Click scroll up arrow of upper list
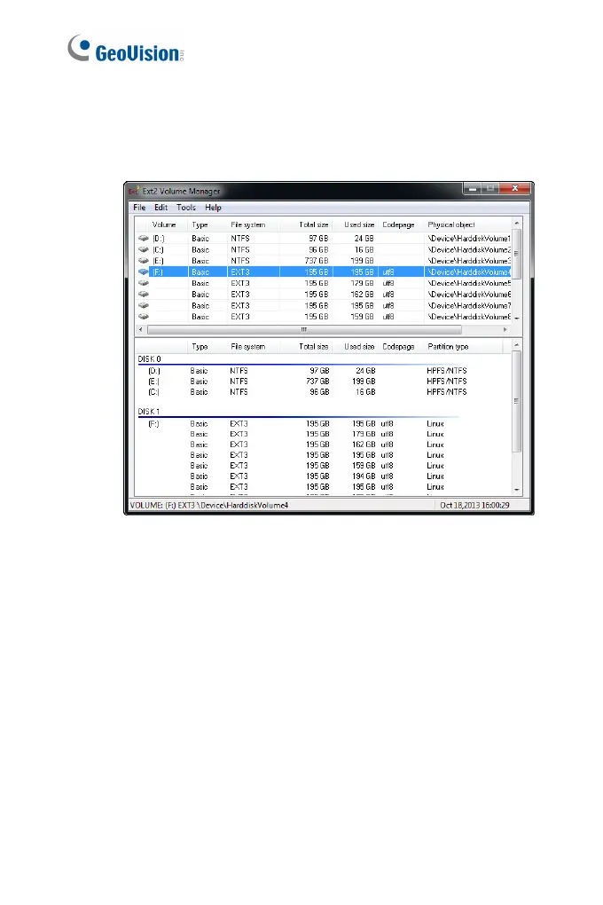Viewport: 603px width, 905px height. pos(516,223)
